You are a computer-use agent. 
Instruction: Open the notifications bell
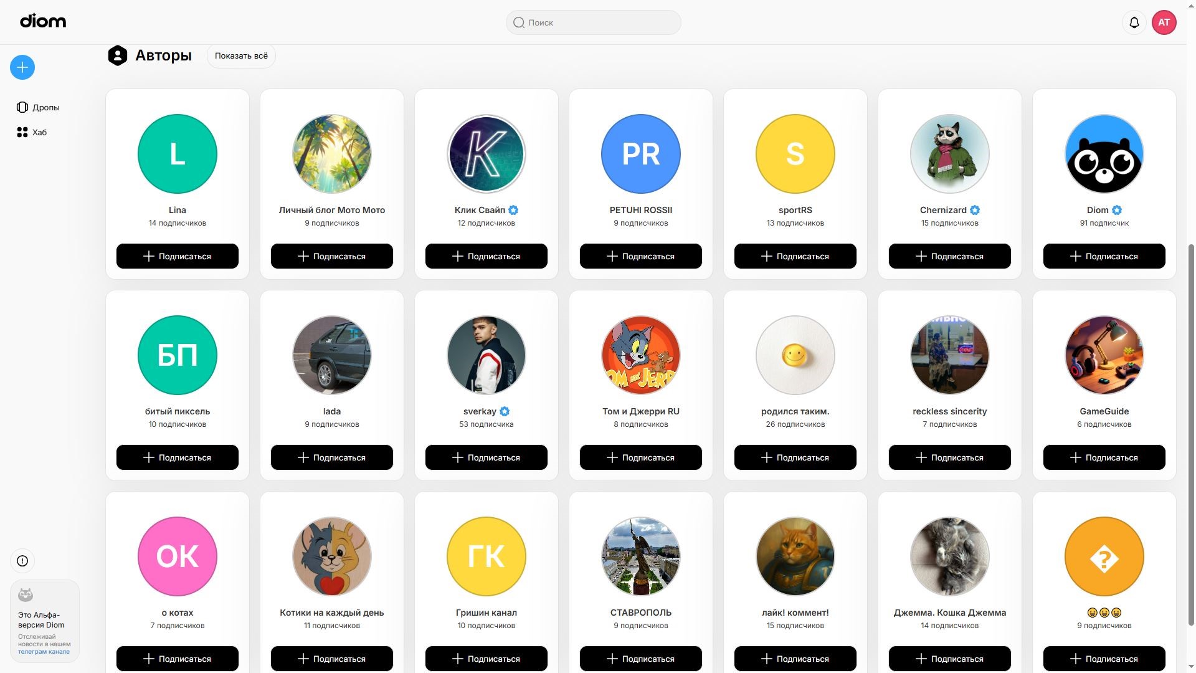pyautogui.click(x=1134, y=22)
